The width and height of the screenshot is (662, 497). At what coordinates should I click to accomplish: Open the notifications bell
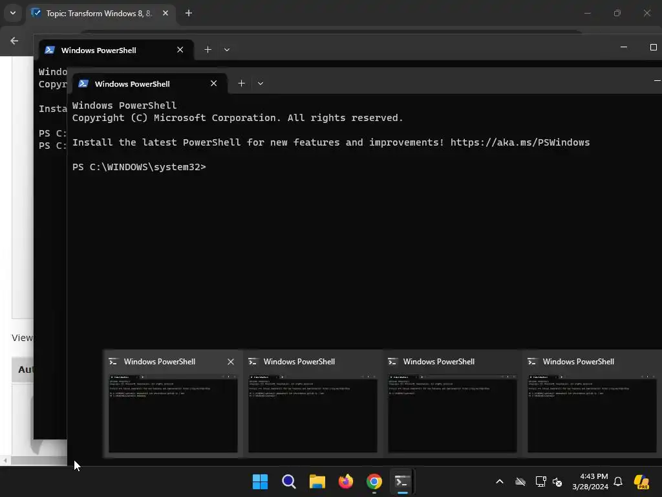(618, 481)
